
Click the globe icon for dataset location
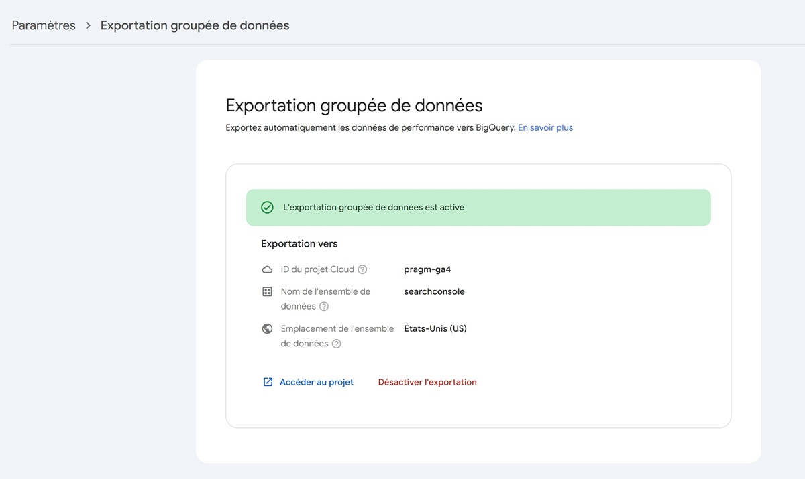tap(267, 329)
